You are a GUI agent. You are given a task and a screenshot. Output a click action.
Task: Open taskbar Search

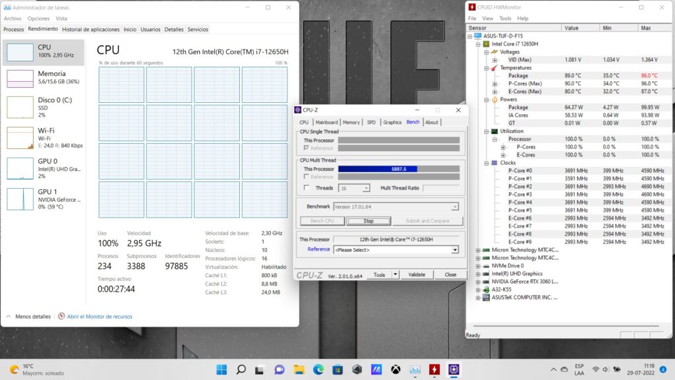[x=241, y=369]
